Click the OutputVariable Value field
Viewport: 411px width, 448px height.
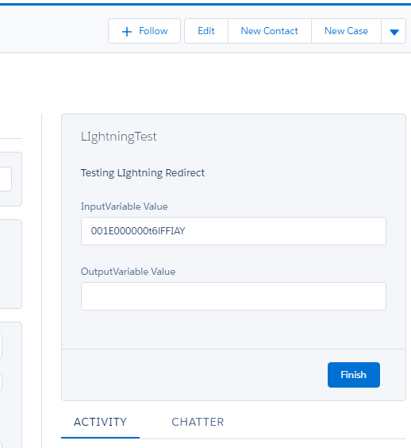233,296
